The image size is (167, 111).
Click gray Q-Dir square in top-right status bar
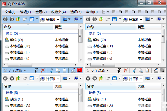[162, 70]
